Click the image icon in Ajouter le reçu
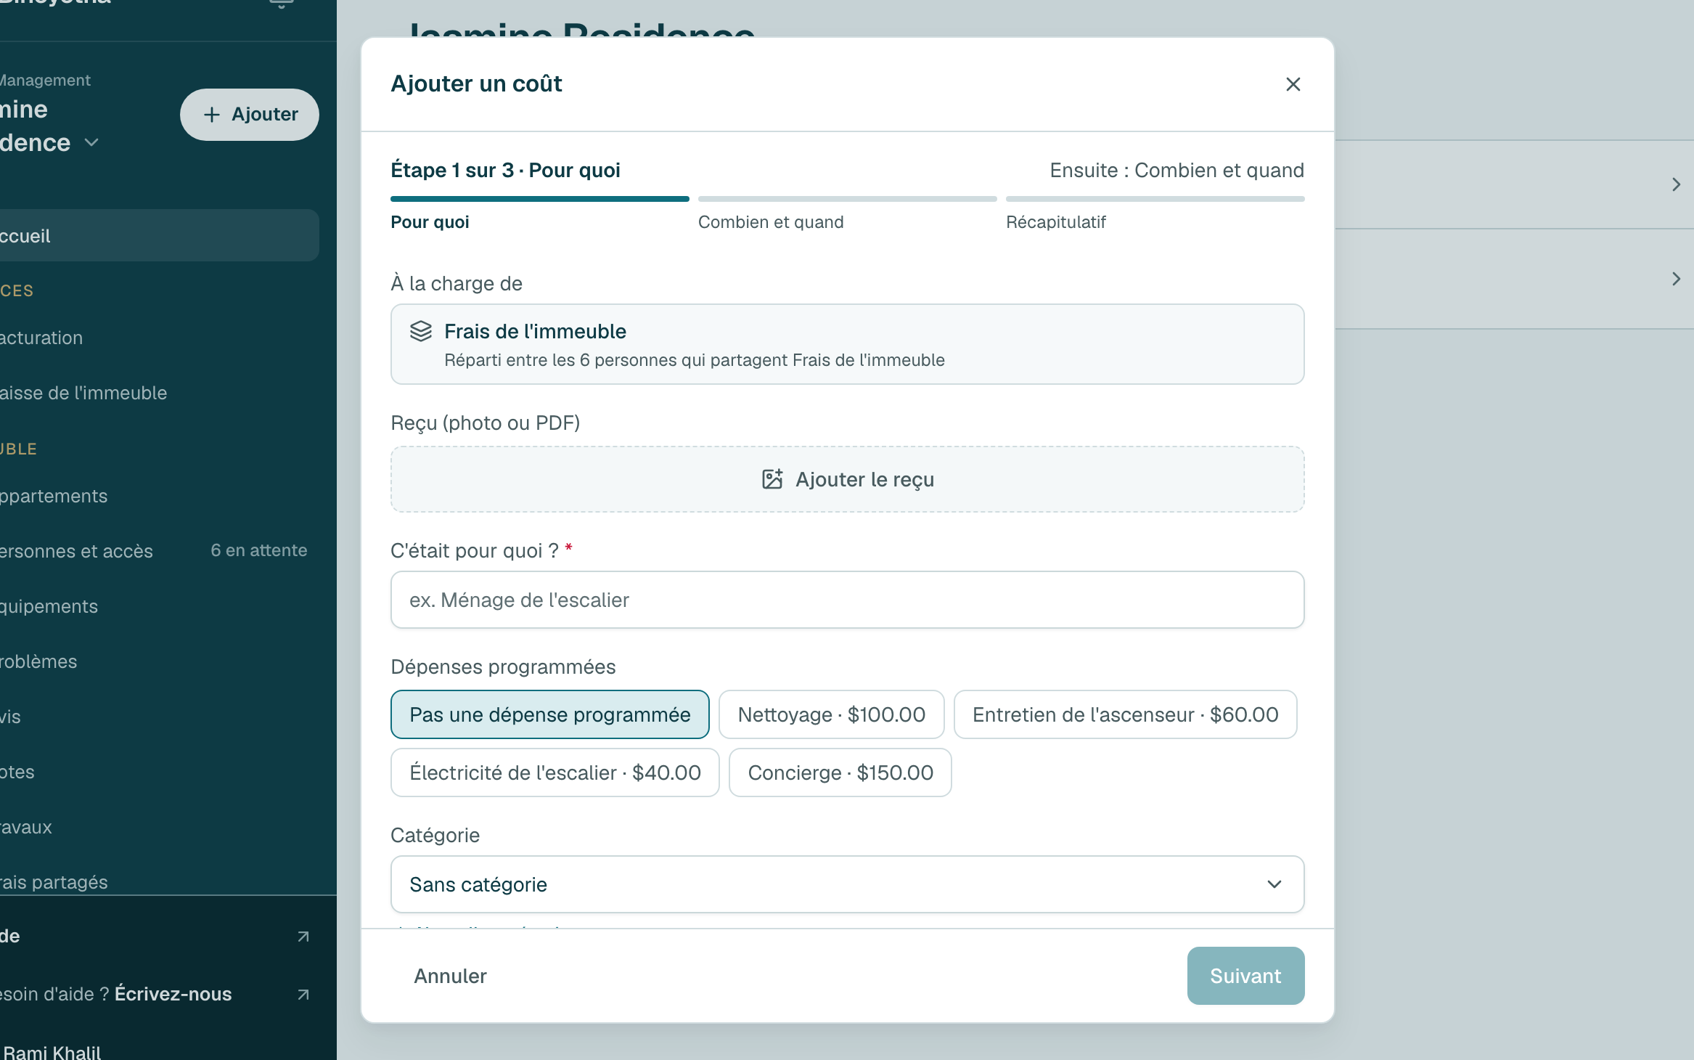 click(772, 479)
